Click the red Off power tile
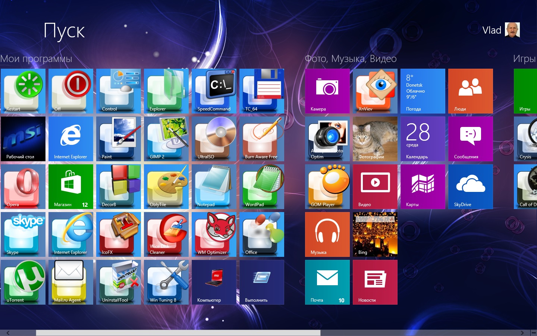 coord(71,91)
